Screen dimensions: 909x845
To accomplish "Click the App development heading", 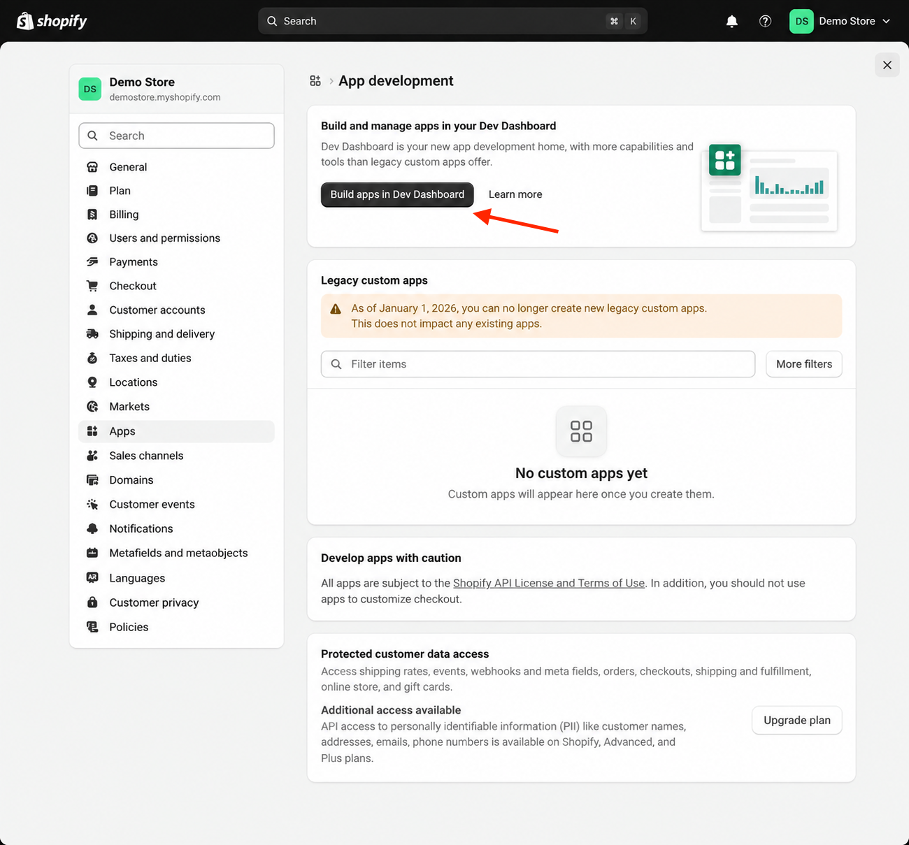I will click(x=396, y=81).
